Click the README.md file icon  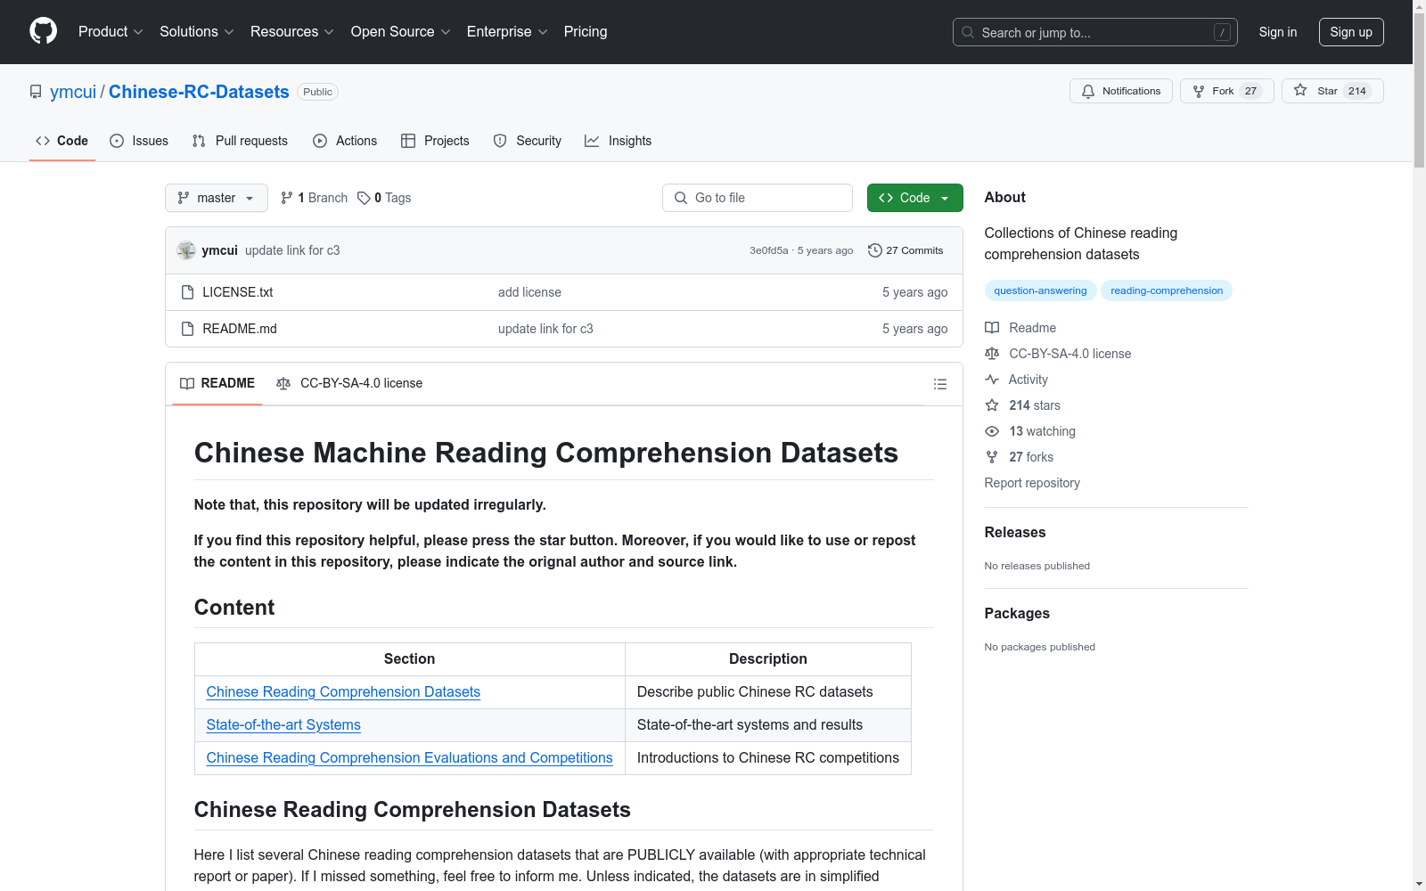187,329
